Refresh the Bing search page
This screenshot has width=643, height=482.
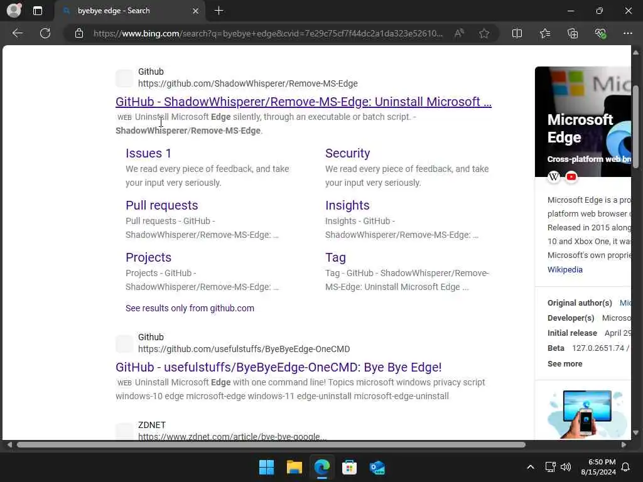click(x=45, y=33)
